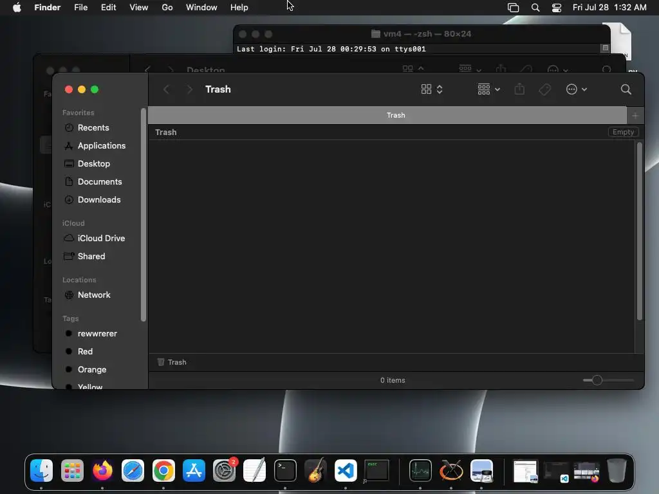Click the sidebar scrollbar

(144, 215)
